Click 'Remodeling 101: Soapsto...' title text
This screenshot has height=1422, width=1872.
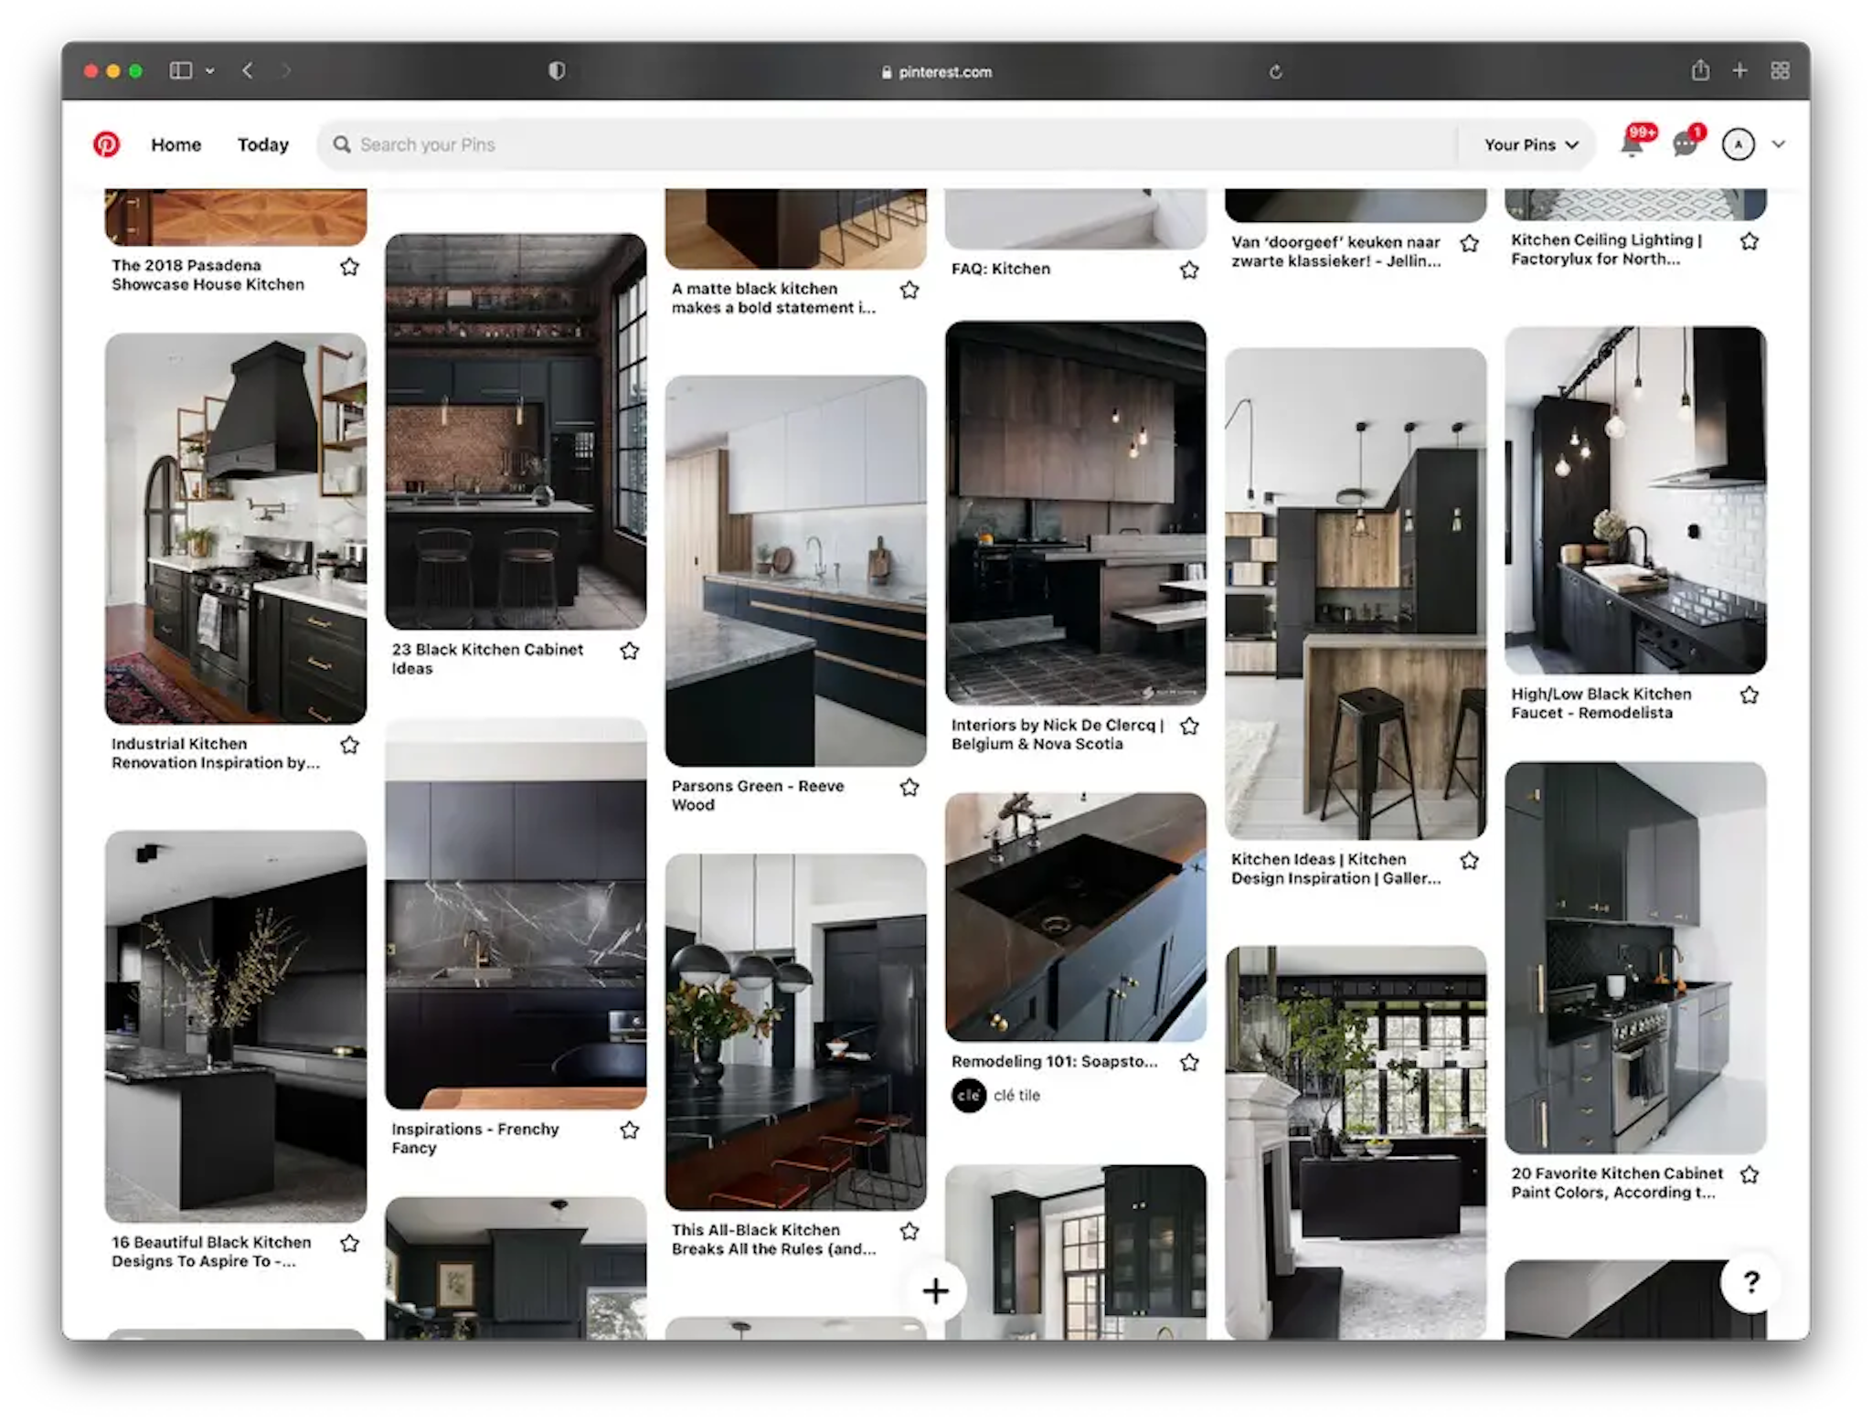pos(1054,1061)
